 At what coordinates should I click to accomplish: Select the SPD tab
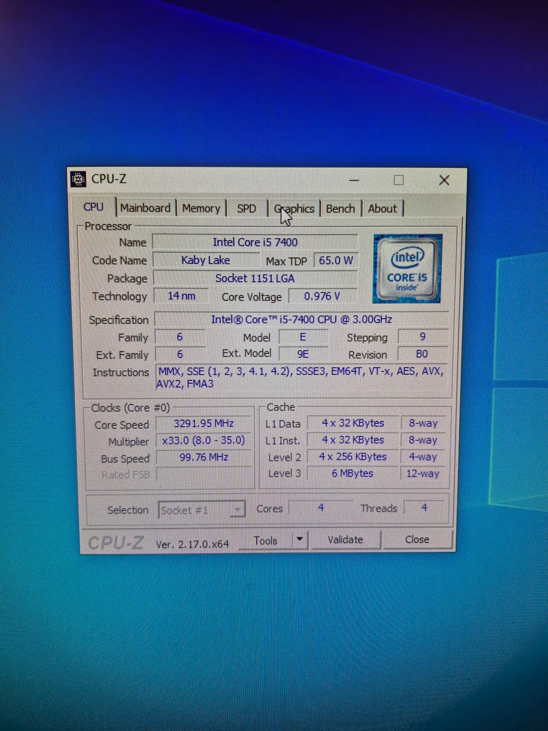(247, 208)
